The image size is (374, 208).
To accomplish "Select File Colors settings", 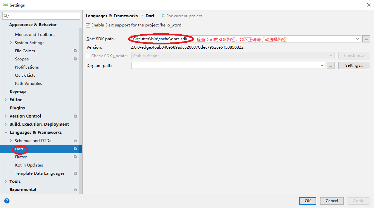I will point(25,51).
